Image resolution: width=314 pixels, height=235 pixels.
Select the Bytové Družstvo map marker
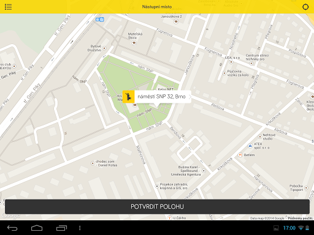(x=104, y=48)
